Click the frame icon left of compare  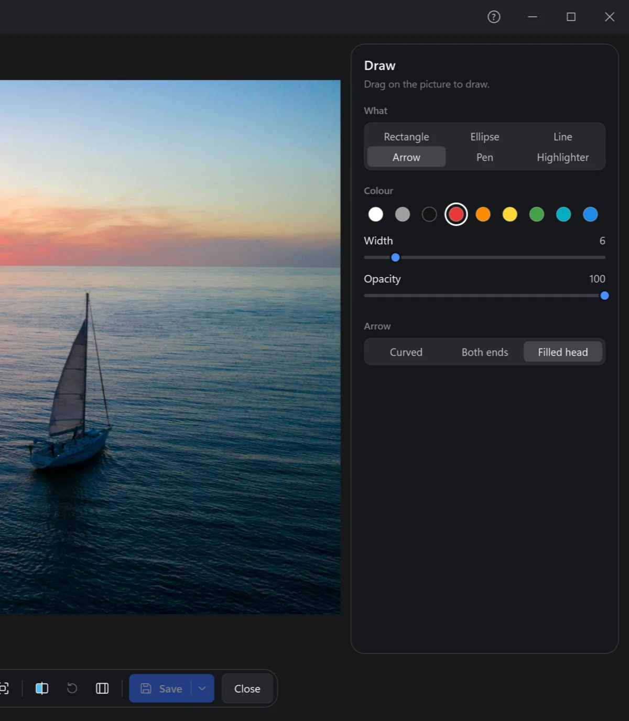pyautogui.click(x=4, y=689)
